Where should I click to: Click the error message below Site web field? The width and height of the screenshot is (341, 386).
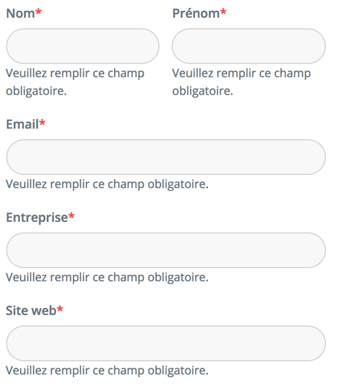click(x=107, y=371)
